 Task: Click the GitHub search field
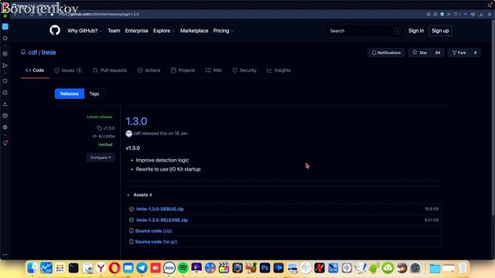coord(364,31)
